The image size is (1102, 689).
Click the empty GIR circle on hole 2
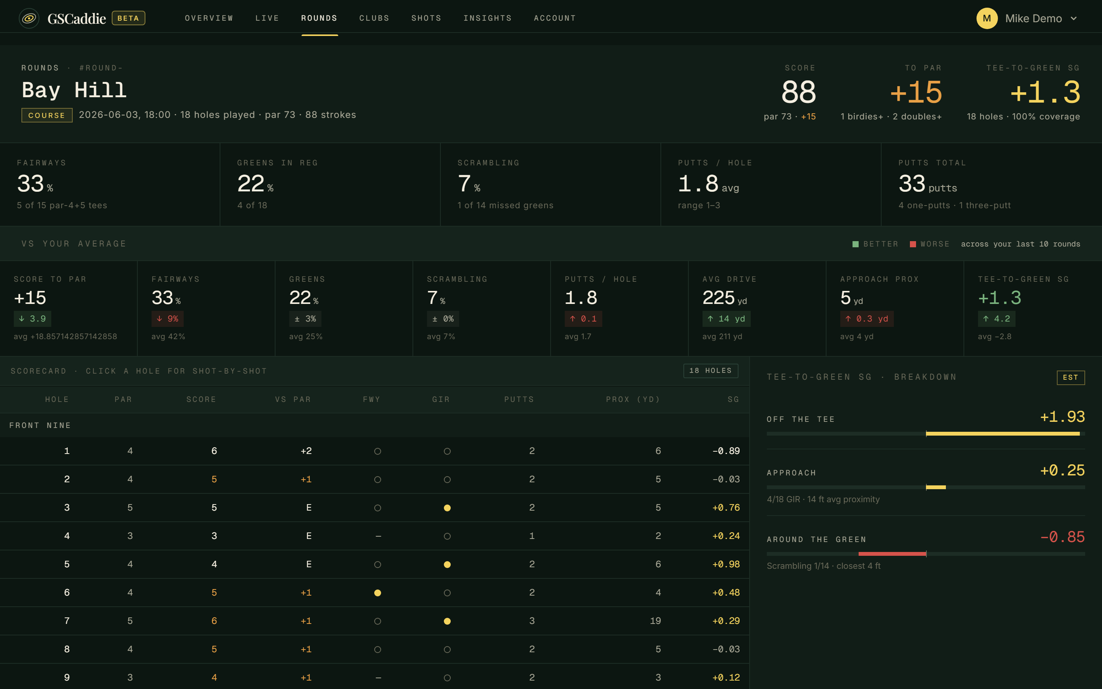(x=447, y=480)
